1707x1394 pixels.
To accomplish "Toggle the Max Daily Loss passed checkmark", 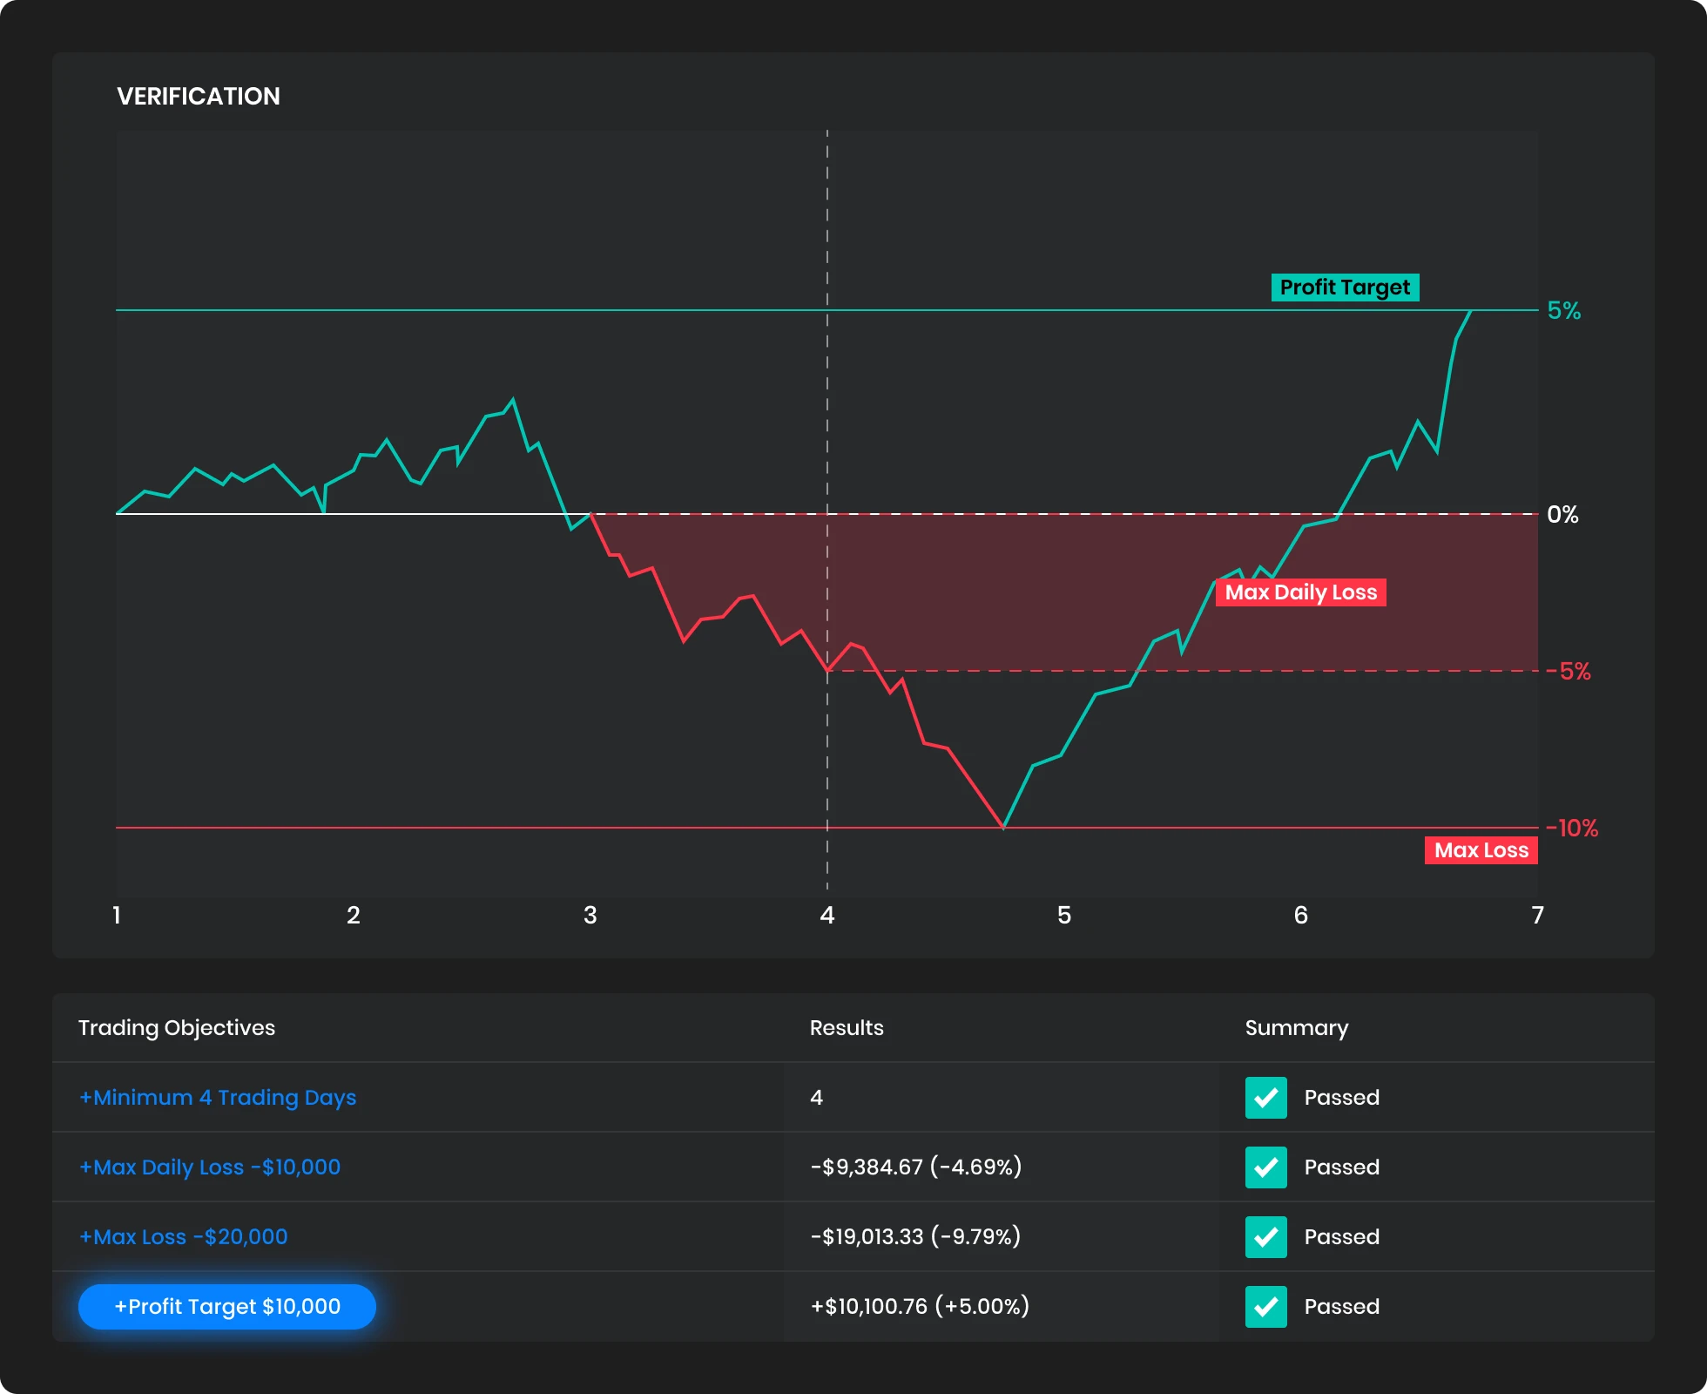I will [1265, 1167].
